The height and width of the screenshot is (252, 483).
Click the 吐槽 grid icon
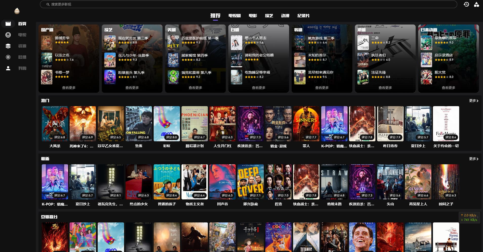pos(8,57)
